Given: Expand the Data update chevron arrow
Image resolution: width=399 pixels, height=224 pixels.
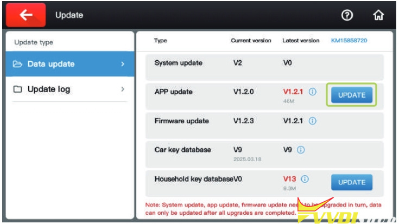Looking at the screenshot, I should [123, 64].
